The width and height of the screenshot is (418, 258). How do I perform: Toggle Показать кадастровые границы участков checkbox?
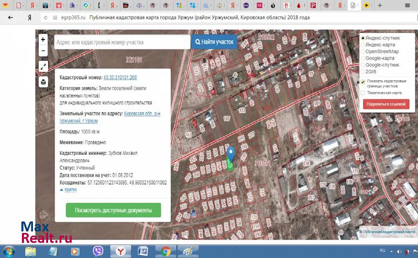click(x=363, y=82)
